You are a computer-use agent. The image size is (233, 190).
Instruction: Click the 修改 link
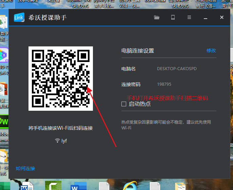[211, 50]
